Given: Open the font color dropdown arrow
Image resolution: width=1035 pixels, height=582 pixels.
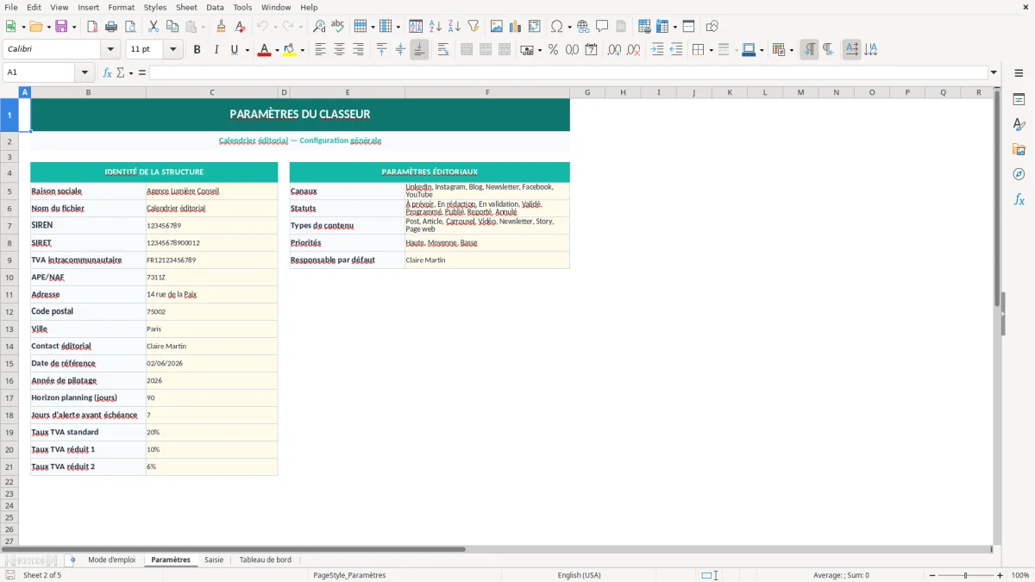Looking at the screenshot, I should 276,50.
